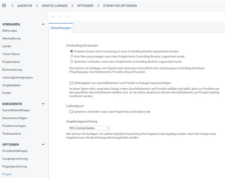
Task: Switch to the Einstellungen tab
Action: click(x=61, y=28)
